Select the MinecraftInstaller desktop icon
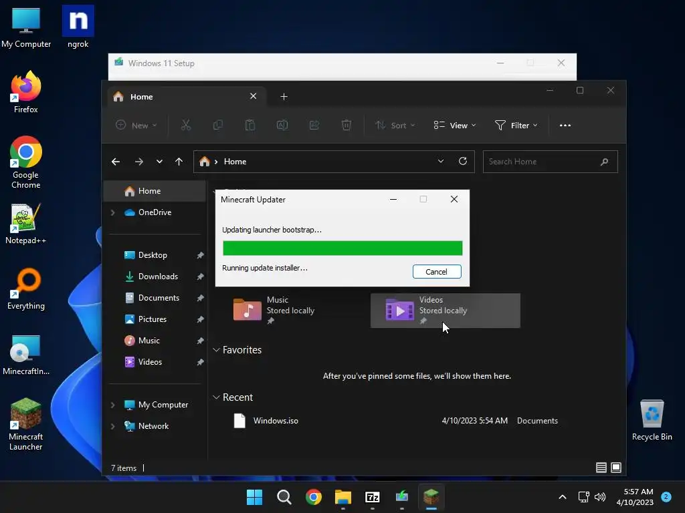Viewport: 685px width, 513px height. coord(26,354)
